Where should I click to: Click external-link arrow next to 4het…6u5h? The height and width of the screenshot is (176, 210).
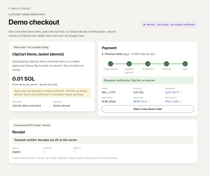coord(181,102)
